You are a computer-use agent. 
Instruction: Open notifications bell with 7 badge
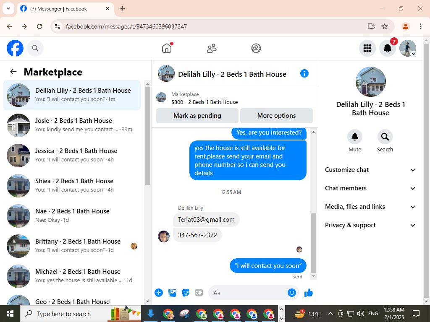[387, 48]
